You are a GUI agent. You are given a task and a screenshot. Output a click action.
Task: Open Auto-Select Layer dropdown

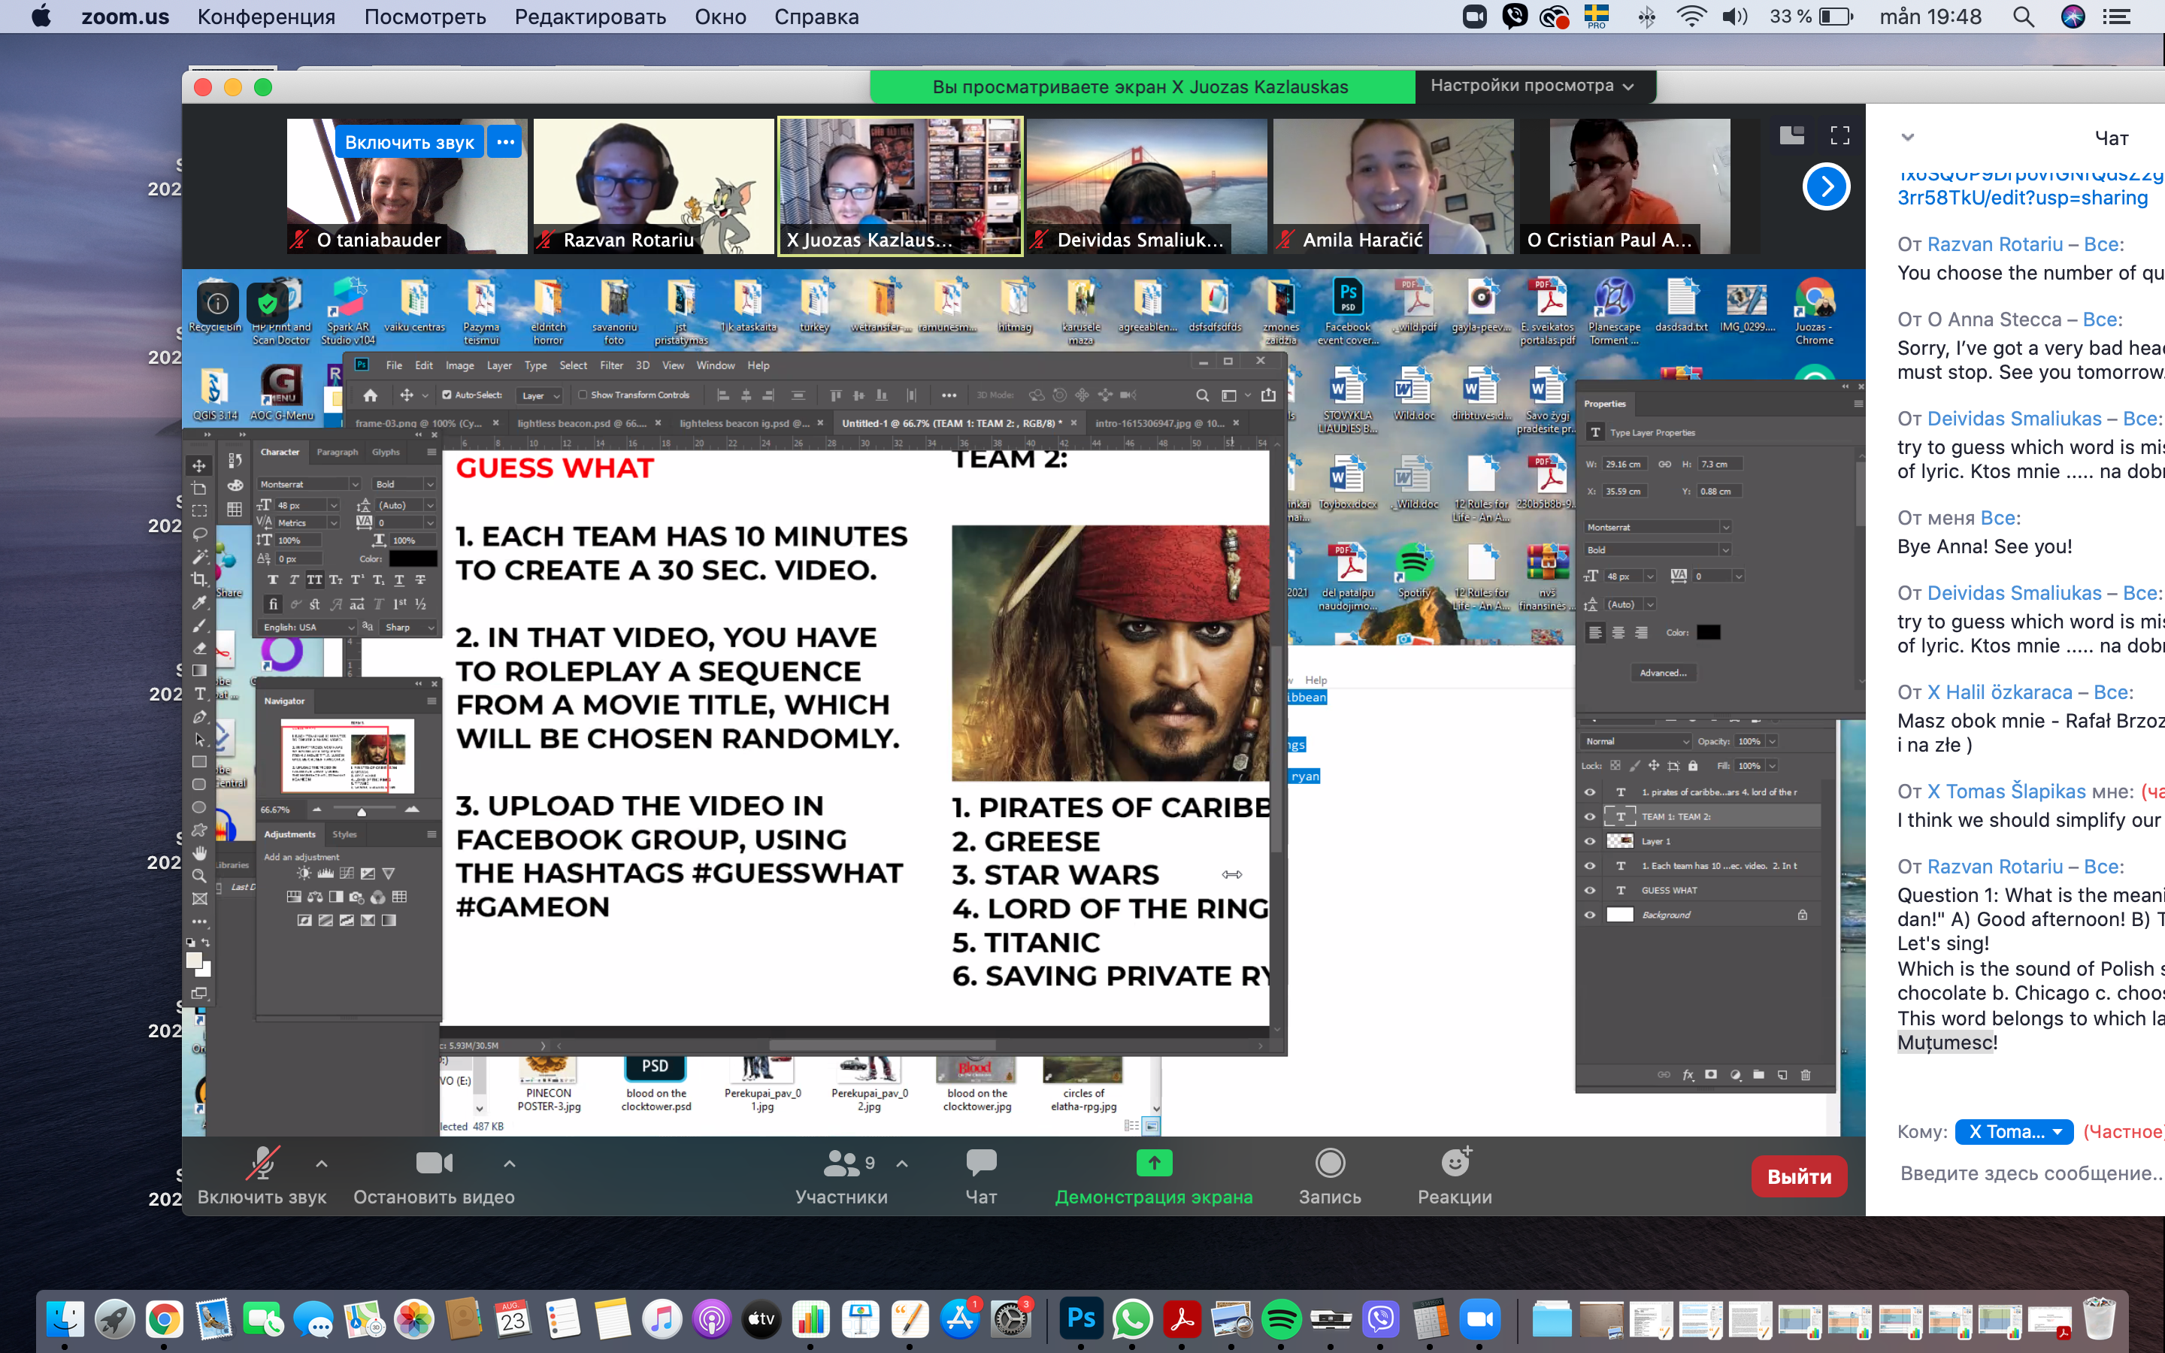pos(540,395)
